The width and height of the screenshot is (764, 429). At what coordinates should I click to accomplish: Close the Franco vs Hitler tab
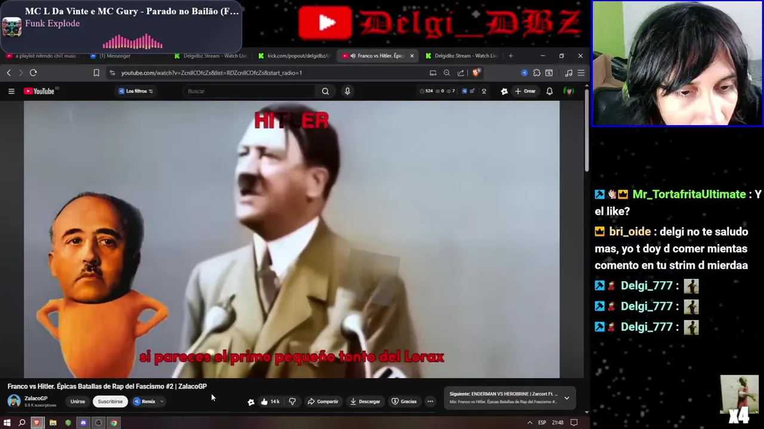tap(412, 56)
